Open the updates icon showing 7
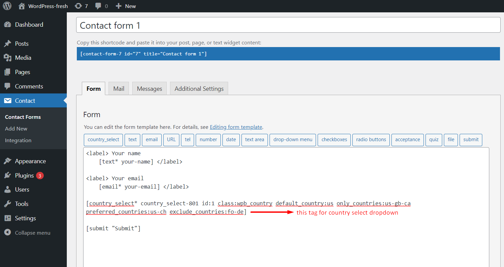Image resolution: width=504 pixels, height=267 pixels. (x=78, y=6)
